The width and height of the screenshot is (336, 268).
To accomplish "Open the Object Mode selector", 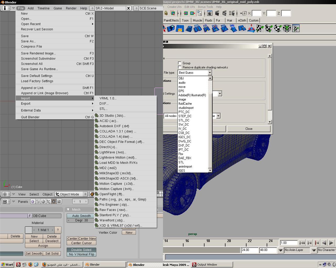I will (x=71, y=194).
